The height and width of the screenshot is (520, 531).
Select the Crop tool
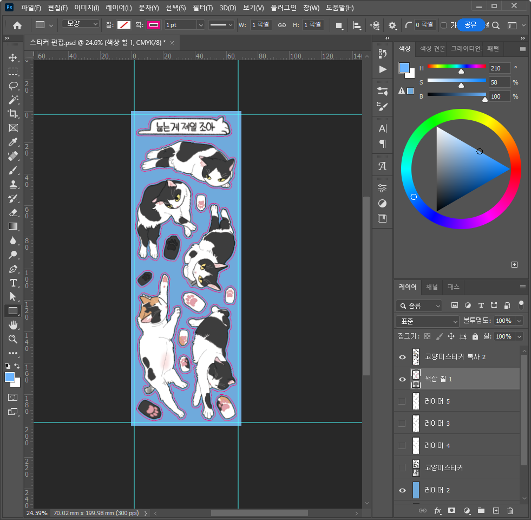(13, 114)
